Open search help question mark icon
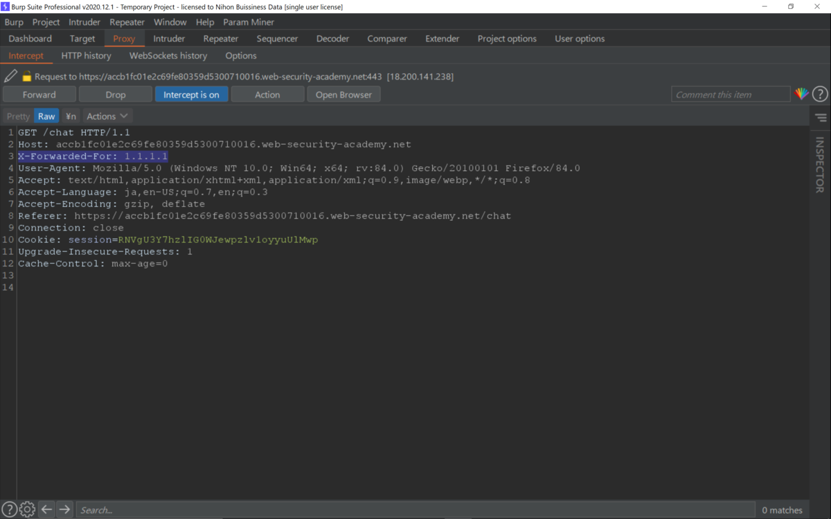 (10, 509)
